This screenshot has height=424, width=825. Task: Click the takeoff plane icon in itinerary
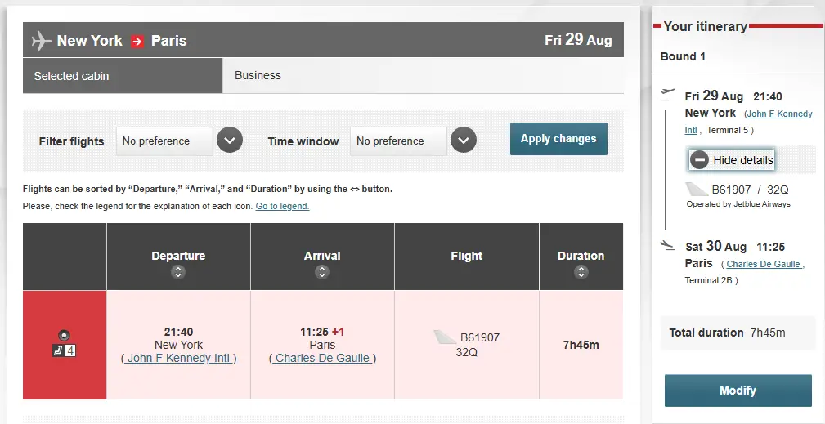pos(668,93)
